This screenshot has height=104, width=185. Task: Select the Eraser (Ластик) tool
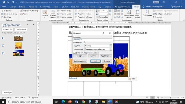24,14
